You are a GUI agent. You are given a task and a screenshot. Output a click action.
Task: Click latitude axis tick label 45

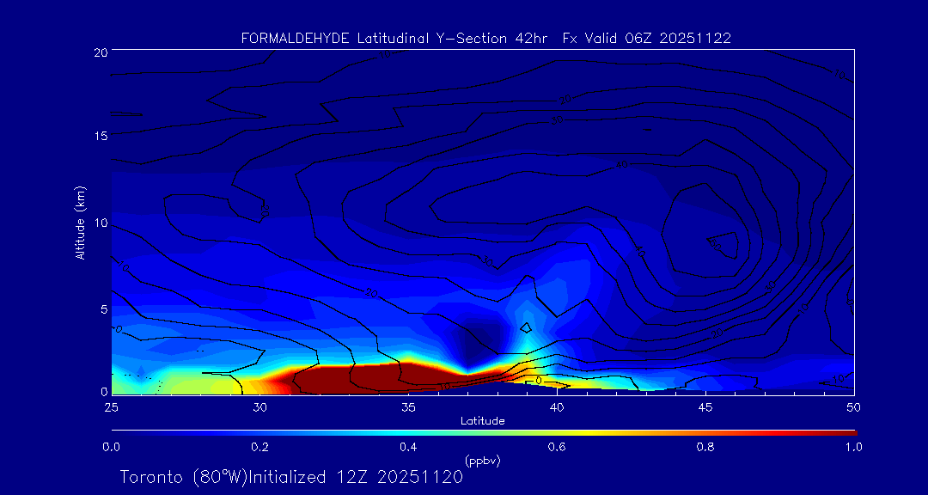point(705,406)
